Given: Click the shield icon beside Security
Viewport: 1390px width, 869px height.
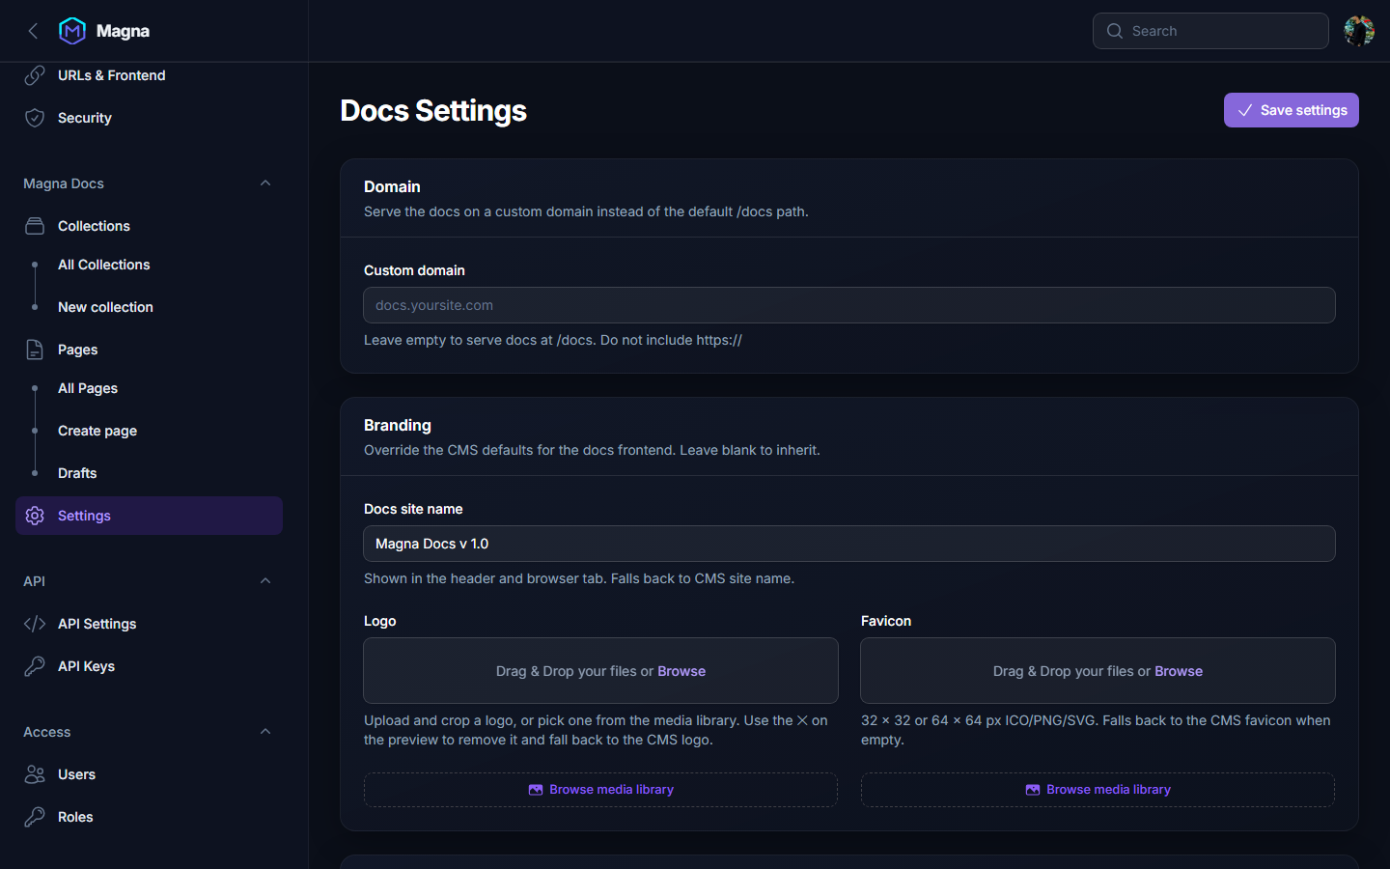Looking at the screenshot, I should tap(35, 118).
